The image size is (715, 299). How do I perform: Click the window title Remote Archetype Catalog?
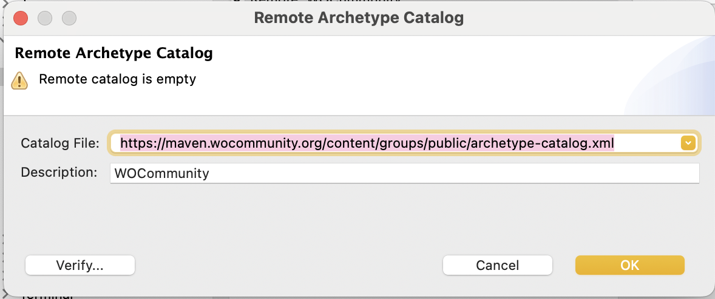(359, 18)
